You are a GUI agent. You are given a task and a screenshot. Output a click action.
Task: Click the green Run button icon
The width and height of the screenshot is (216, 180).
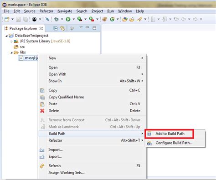[68, 19]
